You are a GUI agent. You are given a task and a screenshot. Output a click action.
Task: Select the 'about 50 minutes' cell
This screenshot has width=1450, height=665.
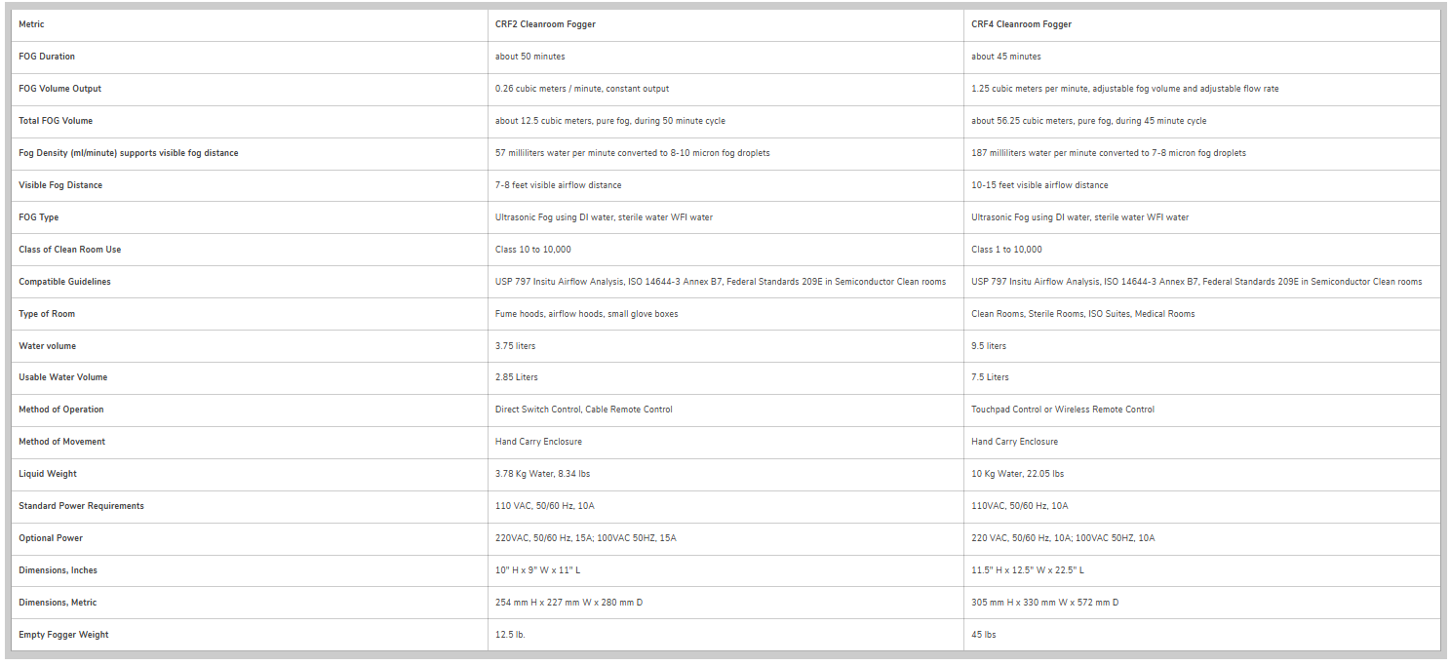[x=529, y=57]
